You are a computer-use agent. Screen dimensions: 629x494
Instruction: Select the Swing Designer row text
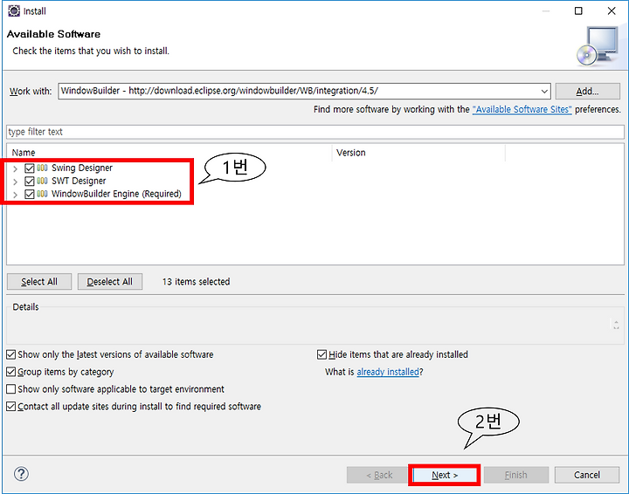(82, 168)
